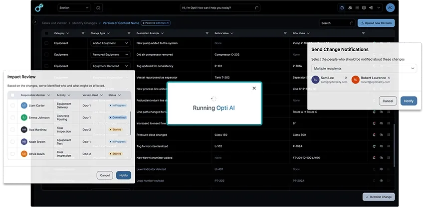Remove Robert Laurence from recipients

[389, 78]
